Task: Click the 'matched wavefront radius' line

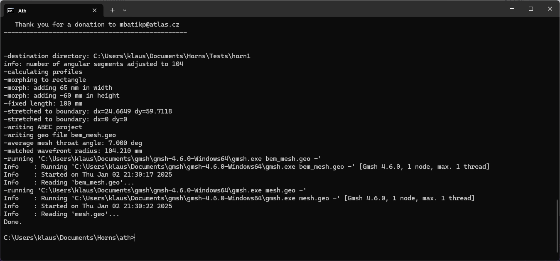Action: pos(73,151)
